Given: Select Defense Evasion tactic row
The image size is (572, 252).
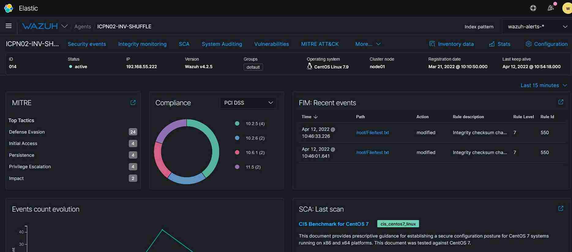Looking at the screenshot, I should click(73, 132).
